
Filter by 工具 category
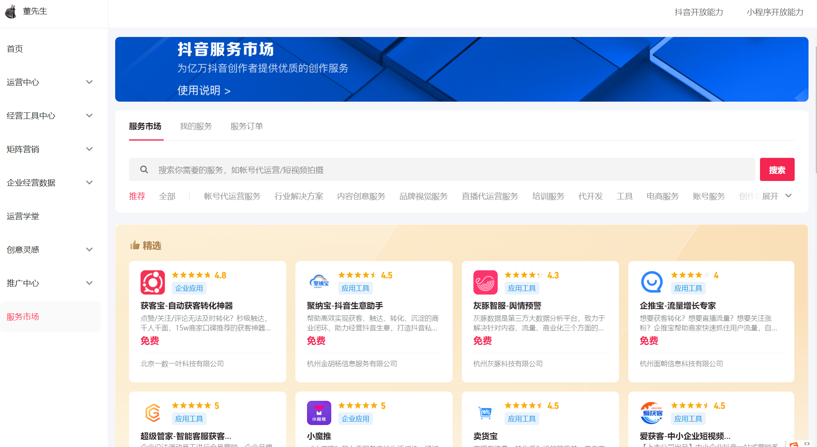(625, 196)
